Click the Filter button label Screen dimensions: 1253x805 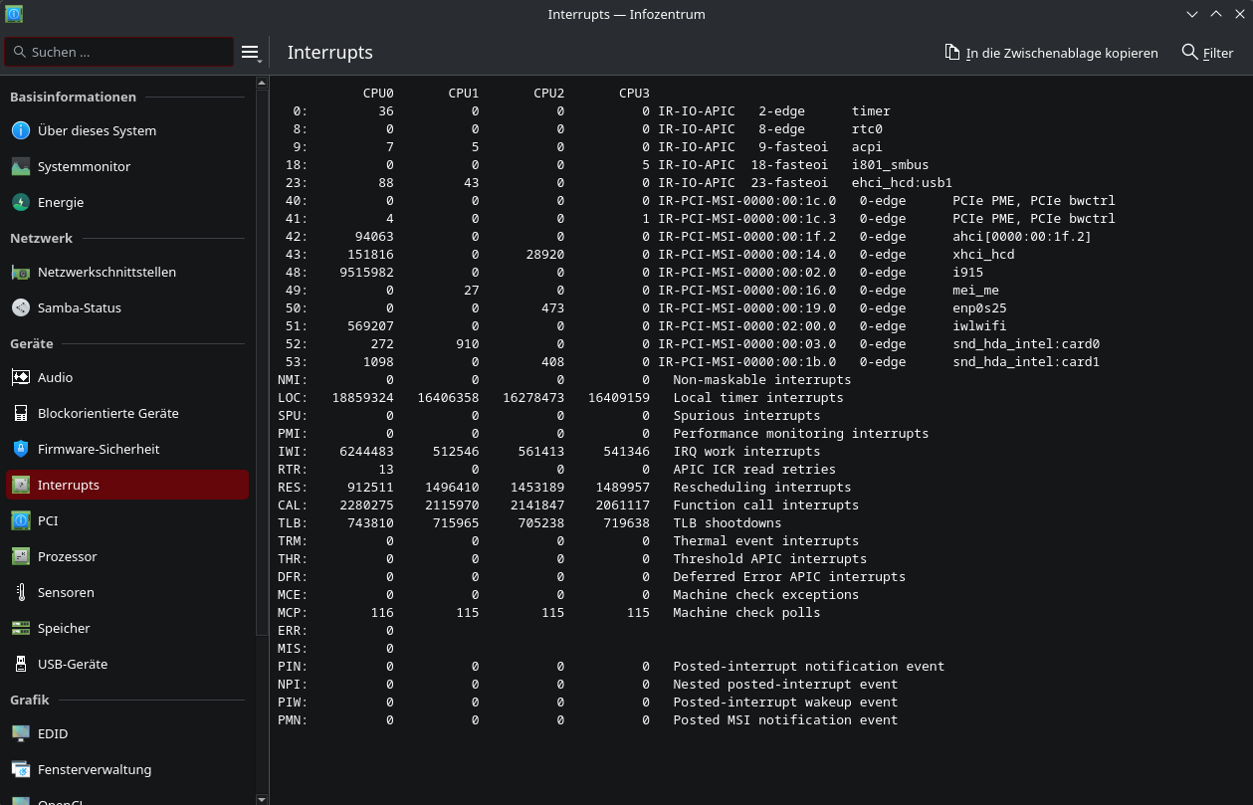(1218, 53)
